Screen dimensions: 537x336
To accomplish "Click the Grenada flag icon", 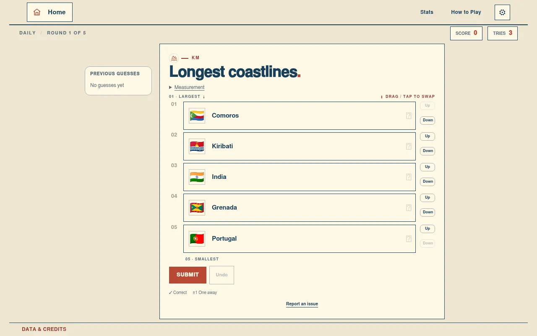I will click(197, 207).
